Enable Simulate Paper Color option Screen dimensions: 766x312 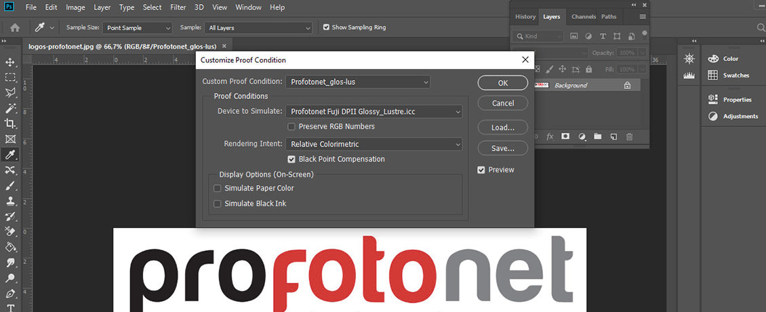(x=218, y=188)
